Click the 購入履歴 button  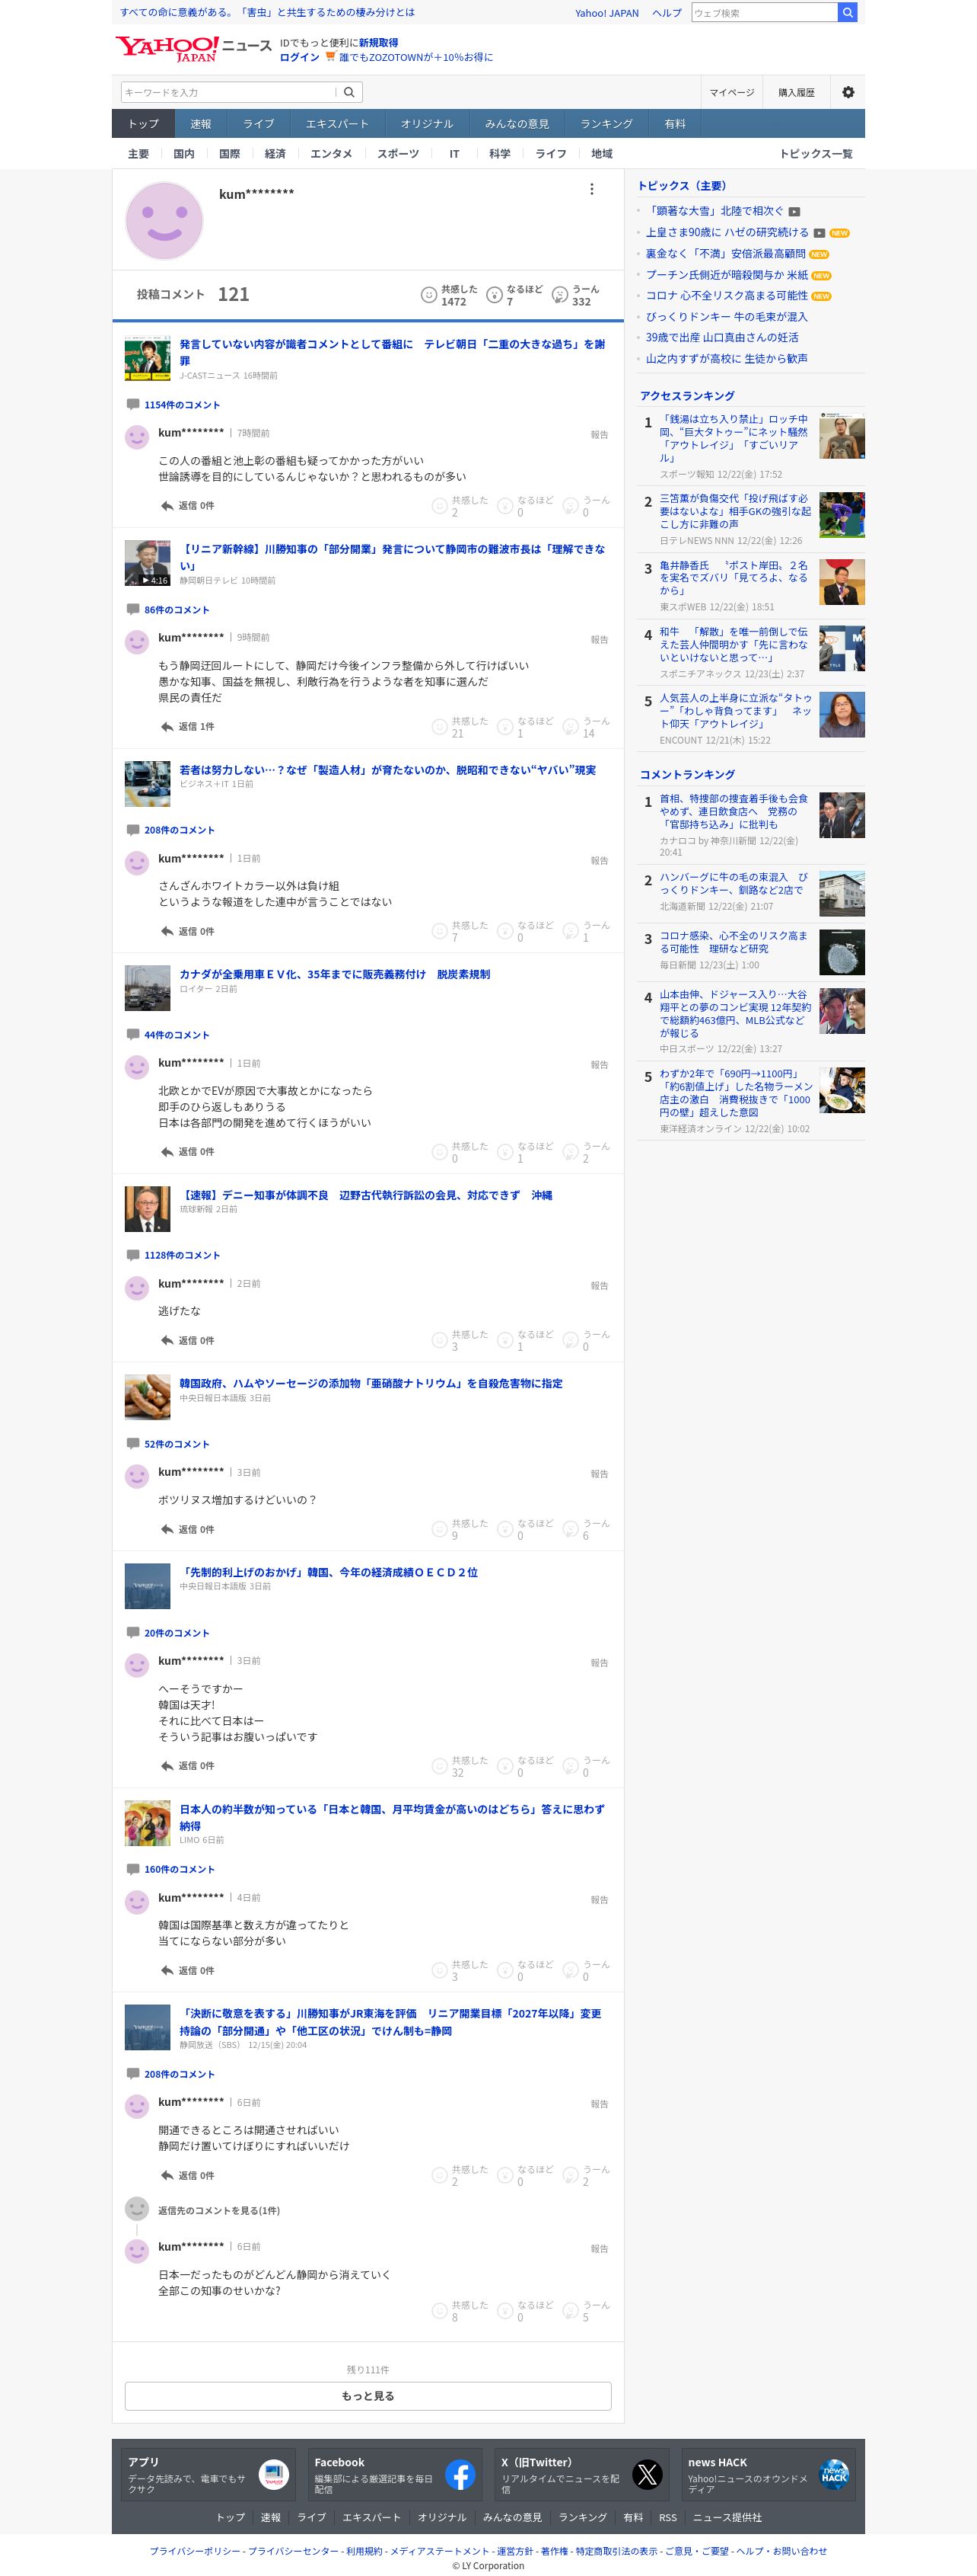[x=796, y=92]
